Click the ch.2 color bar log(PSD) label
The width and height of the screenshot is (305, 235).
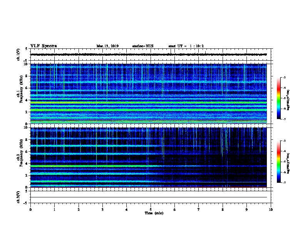[288, 163]
